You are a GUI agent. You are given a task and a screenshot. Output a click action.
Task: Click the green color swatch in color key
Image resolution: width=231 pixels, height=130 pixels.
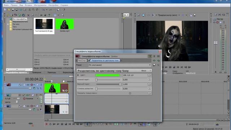tap(108, 75)
